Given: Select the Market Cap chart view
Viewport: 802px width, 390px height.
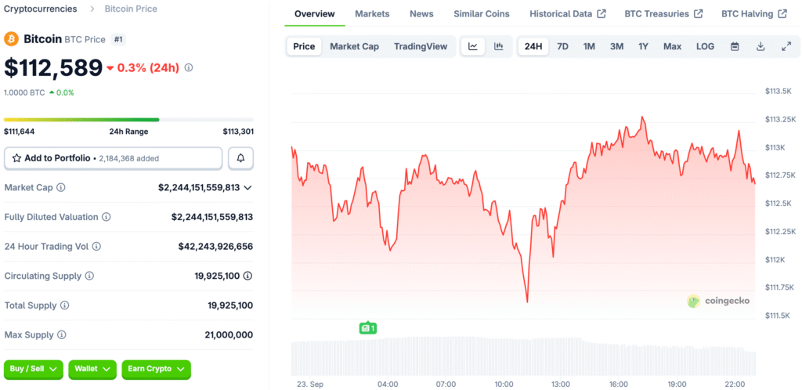Looking at the screenshot, I should pyautogui.click(x=355, y=46).
